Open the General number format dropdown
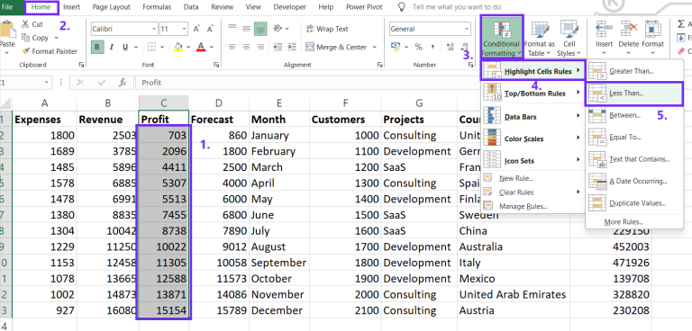Screen dimensions: 692x331 coord(467,29)
